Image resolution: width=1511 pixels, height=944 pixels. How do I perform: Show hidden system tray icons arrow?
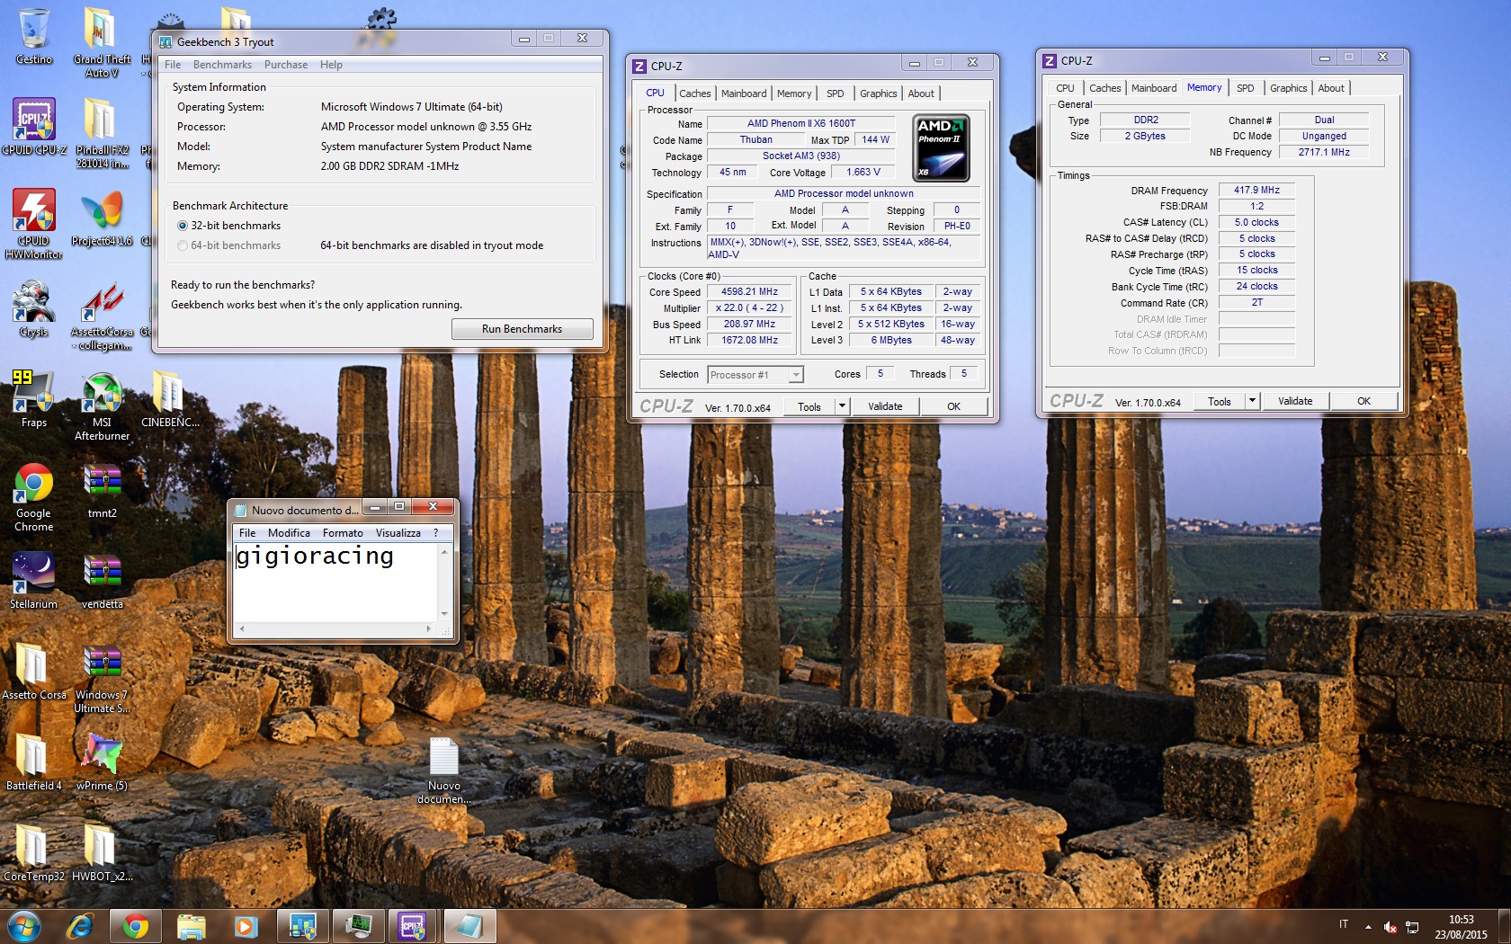[x=1368, y=927]
